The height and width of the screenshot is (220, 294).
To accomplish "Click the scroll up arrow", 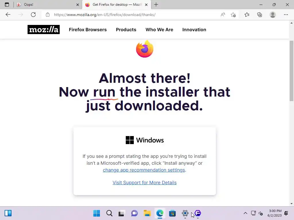I will pyautogui.click(x=292, y=23).
